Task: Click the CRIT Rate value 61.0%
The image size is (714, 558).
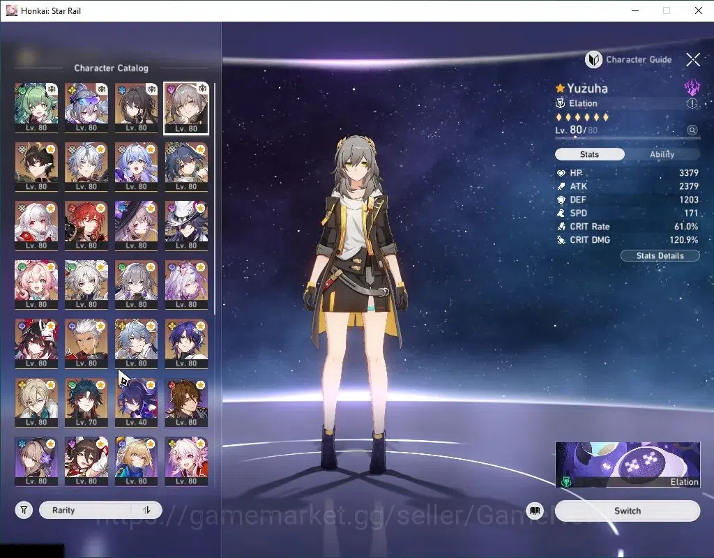Action: pos(686,227)
